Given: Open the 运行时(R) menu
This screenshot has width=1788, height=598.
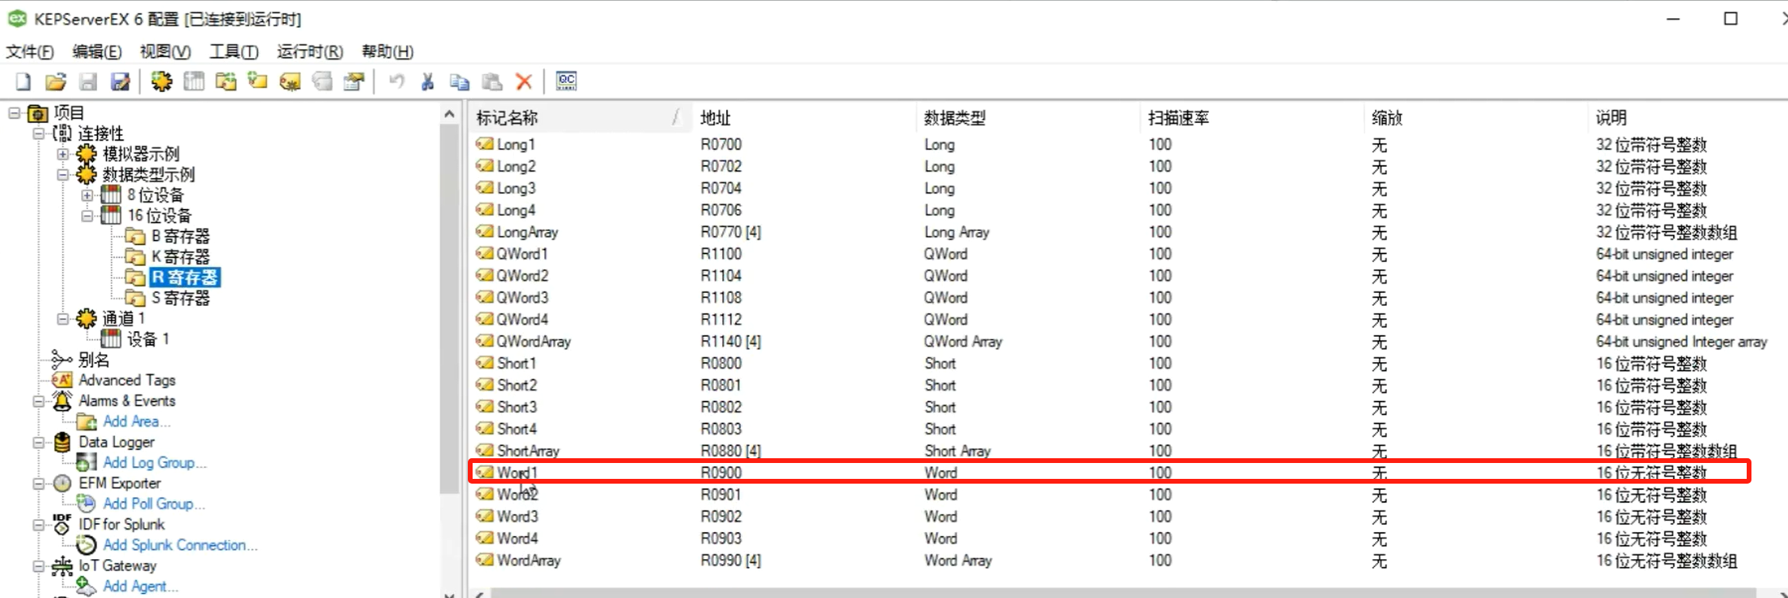Looking at the screenshot, I should (309, 52).
